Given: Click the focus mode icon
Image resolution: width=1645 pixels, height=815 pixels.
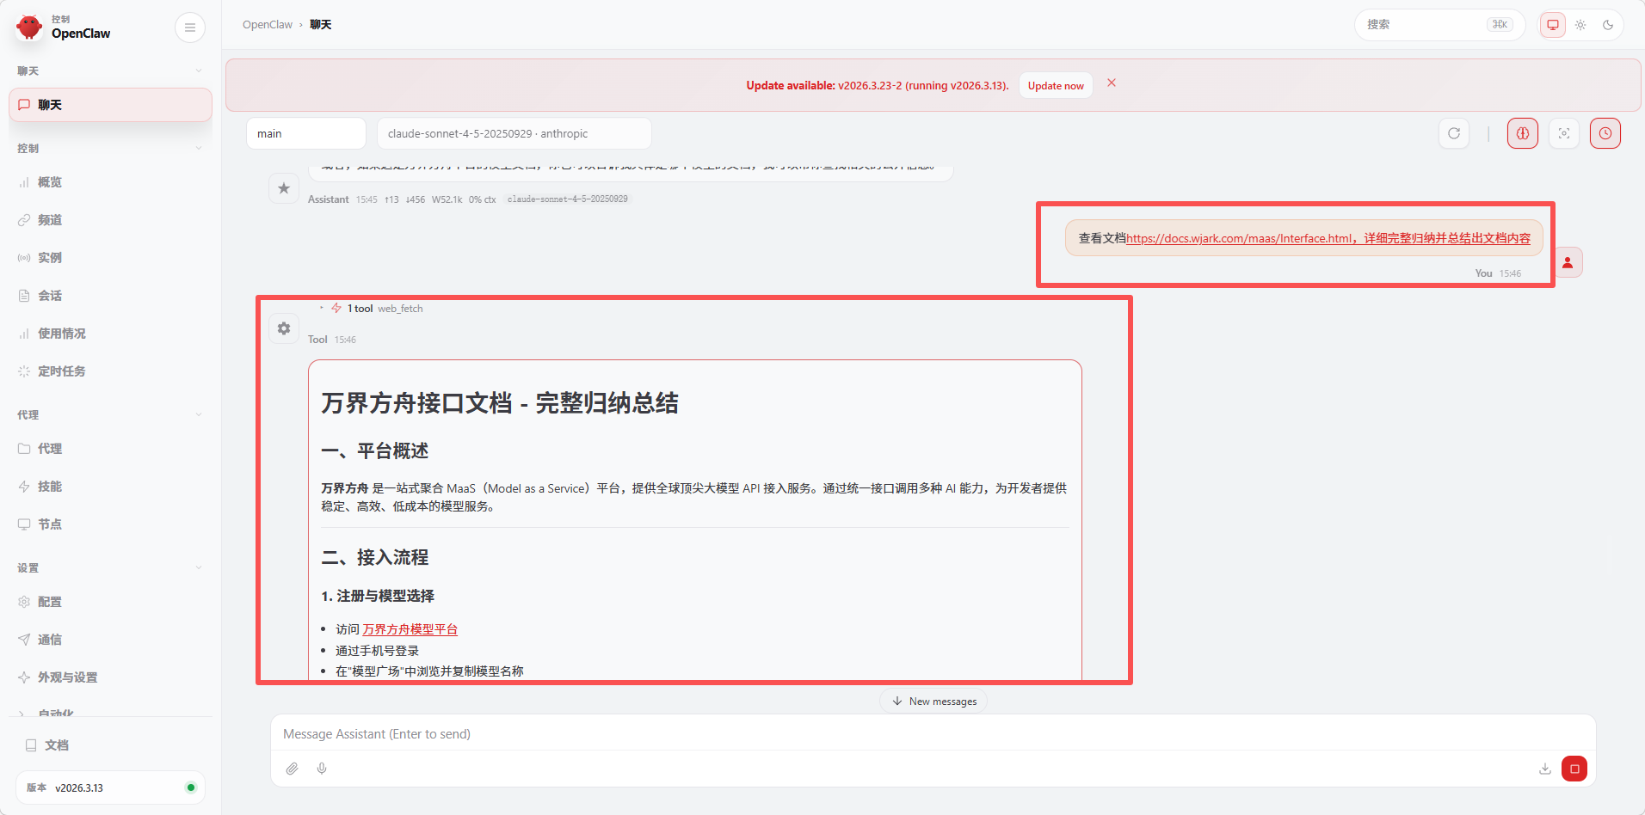Looking at the screenshot, I should pyautogui.click(x=1563, y=133).
